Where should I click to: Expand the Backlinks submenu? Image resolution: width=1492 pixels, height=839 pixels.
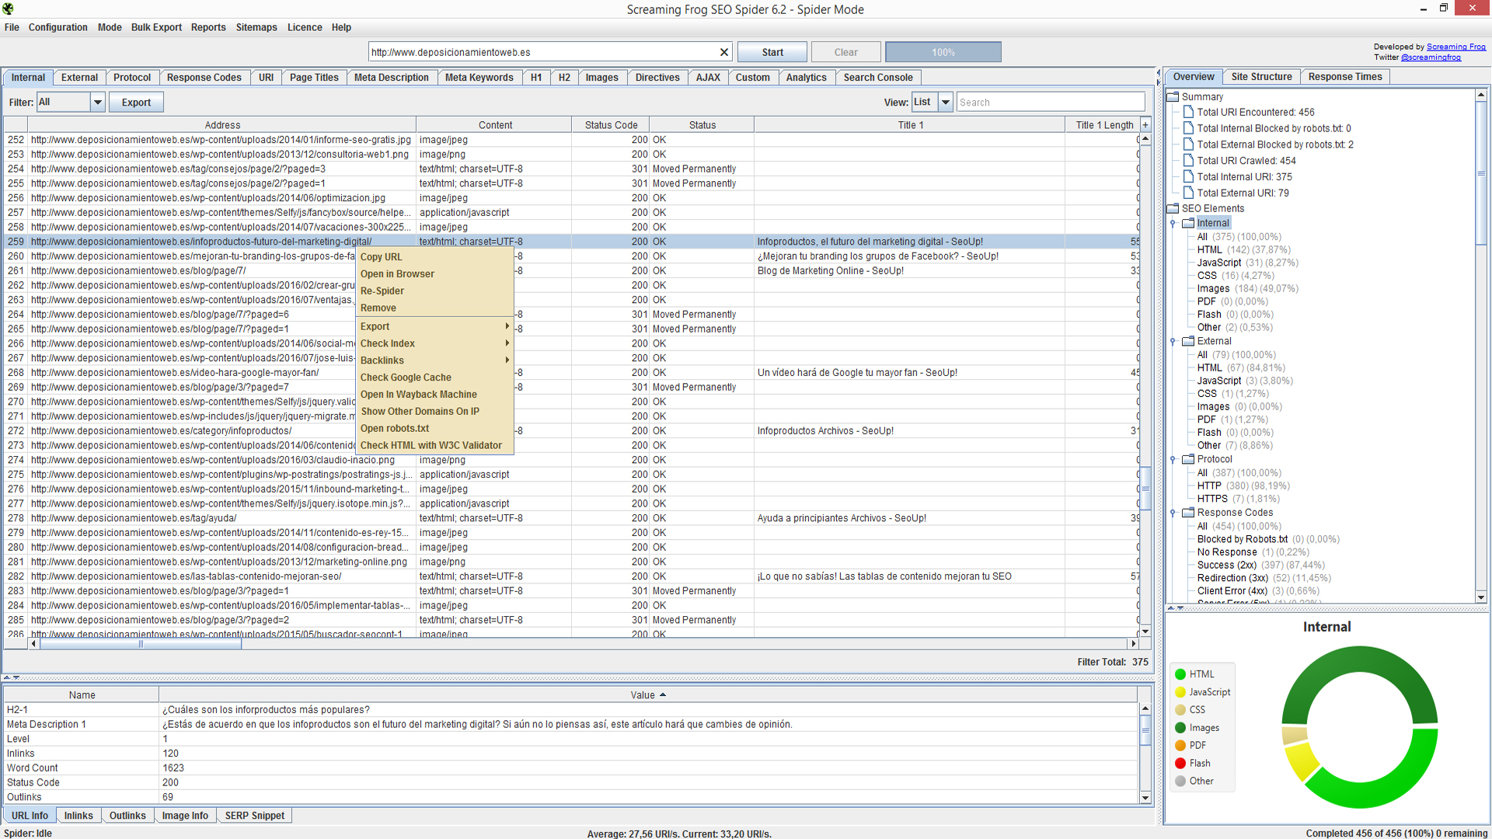pyautogui.click(x=434, y=360)
